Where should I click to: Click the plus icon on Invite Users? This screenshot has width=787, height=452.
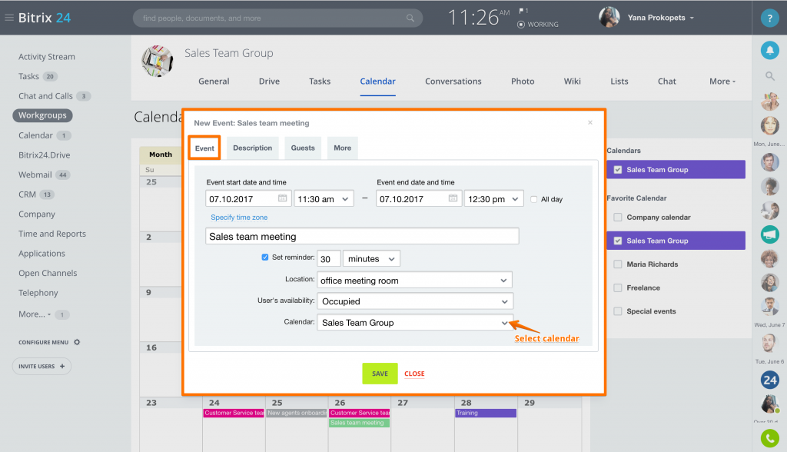tap(62, 366)
